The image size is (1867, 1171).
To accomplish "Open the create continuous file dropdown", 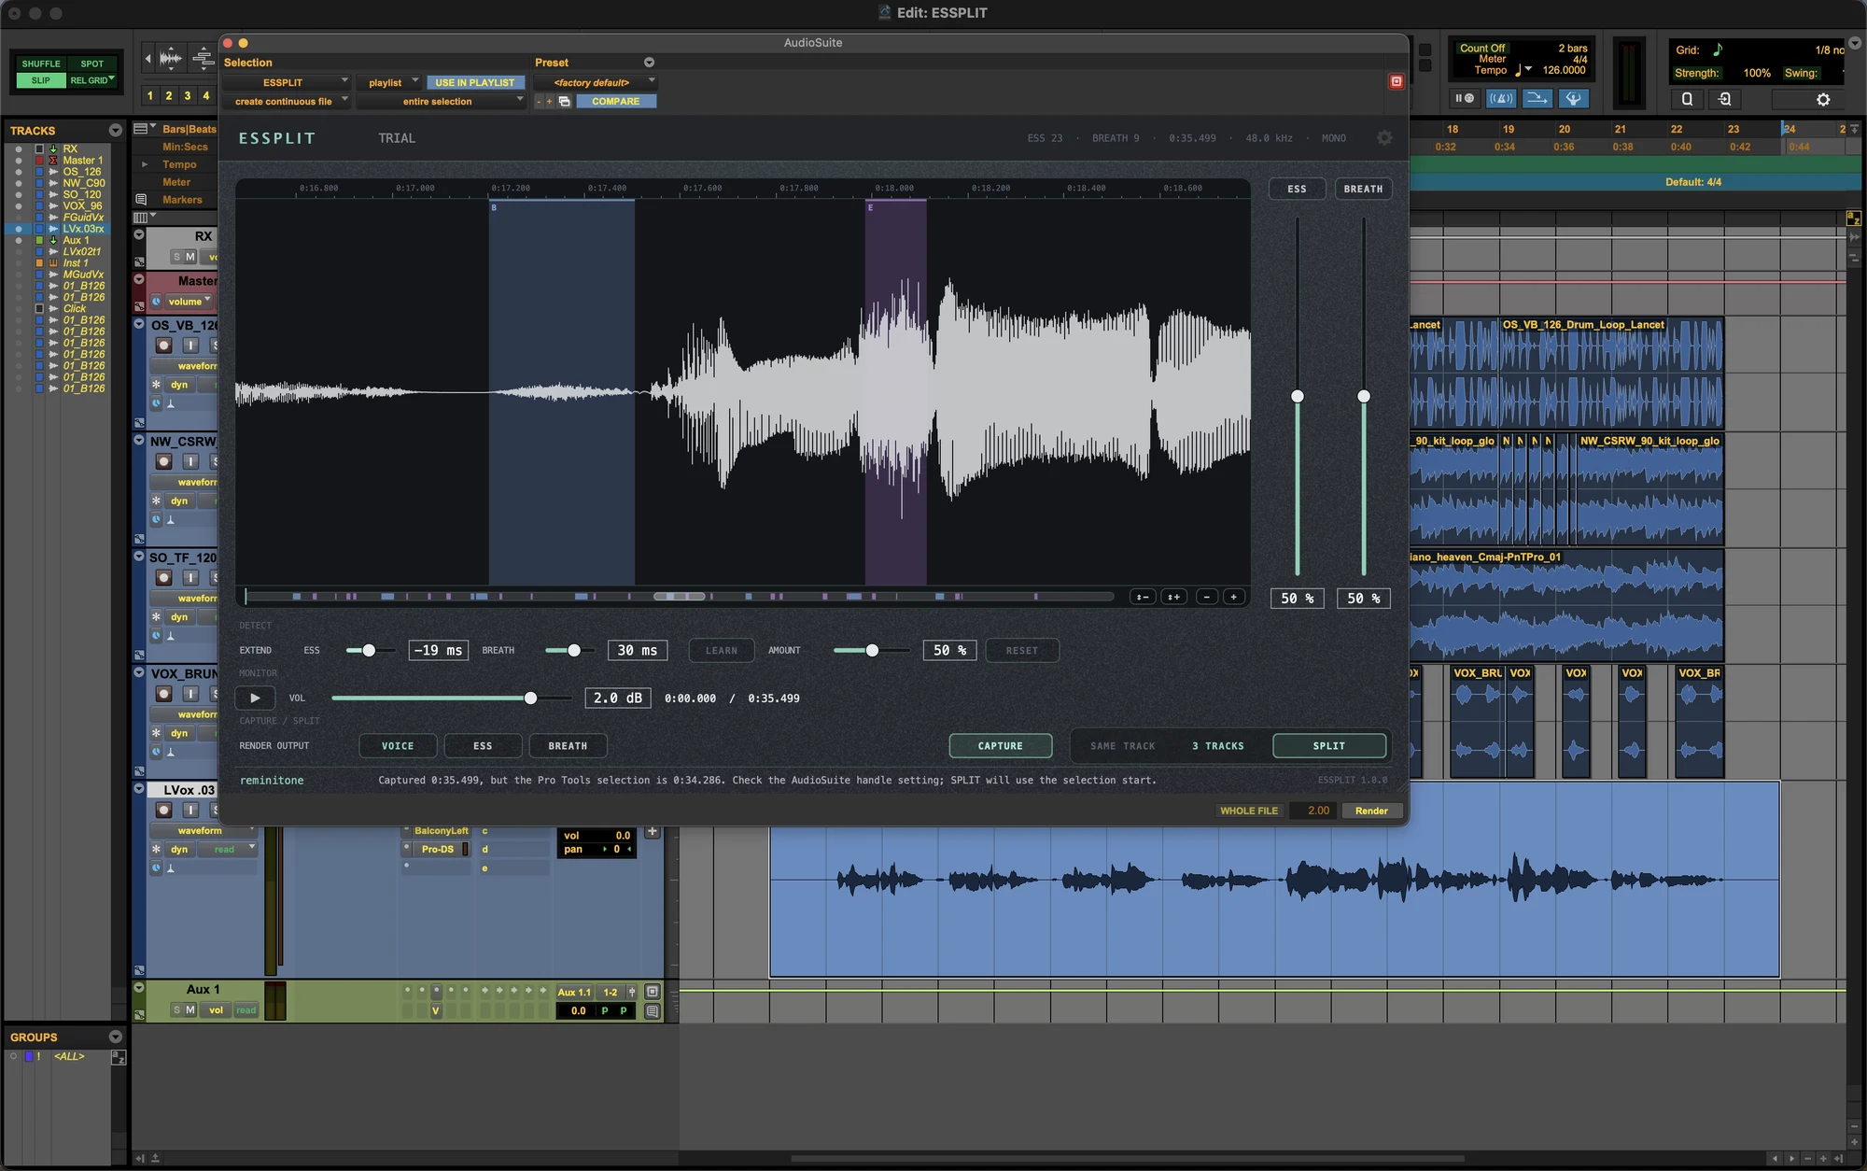I will click(288, 101).
